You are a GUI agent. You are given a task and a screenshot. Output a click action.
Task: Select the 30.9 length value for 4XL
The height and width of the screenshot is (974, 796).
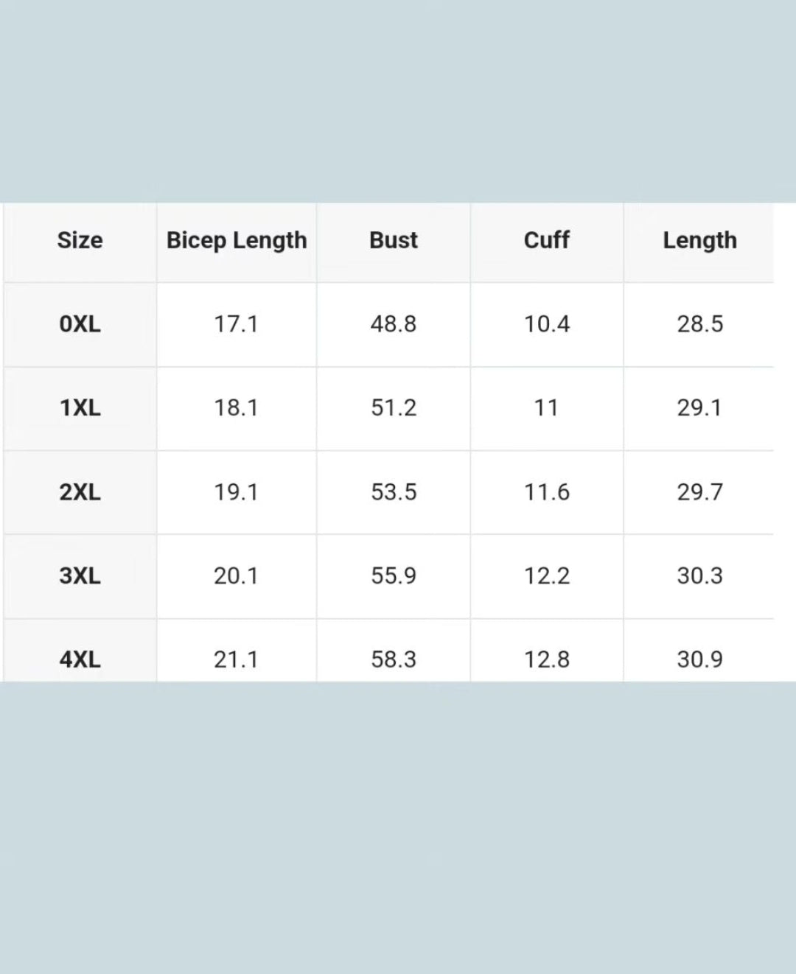click(699, 659)
